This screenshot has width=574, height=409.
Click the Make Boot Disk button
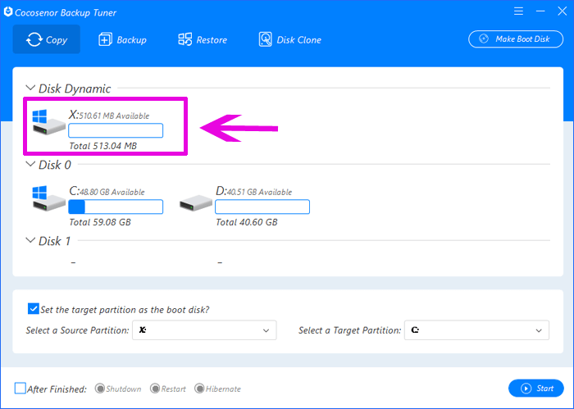(516, 39)
